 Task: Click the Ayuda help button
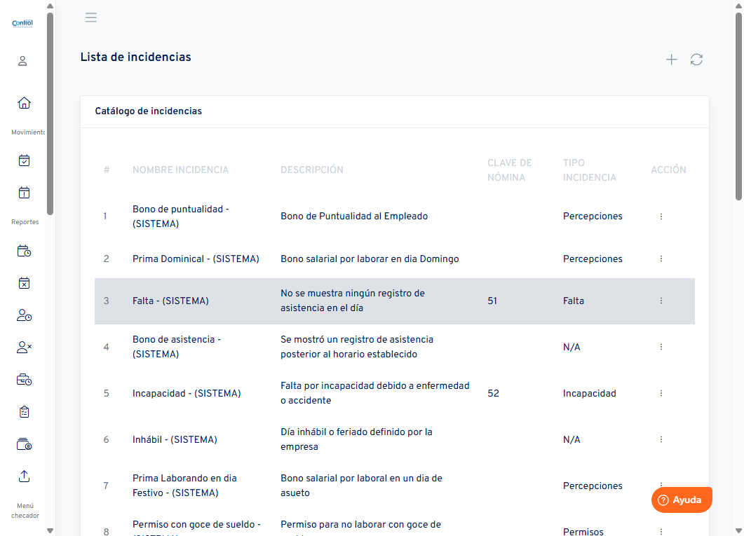682,500
